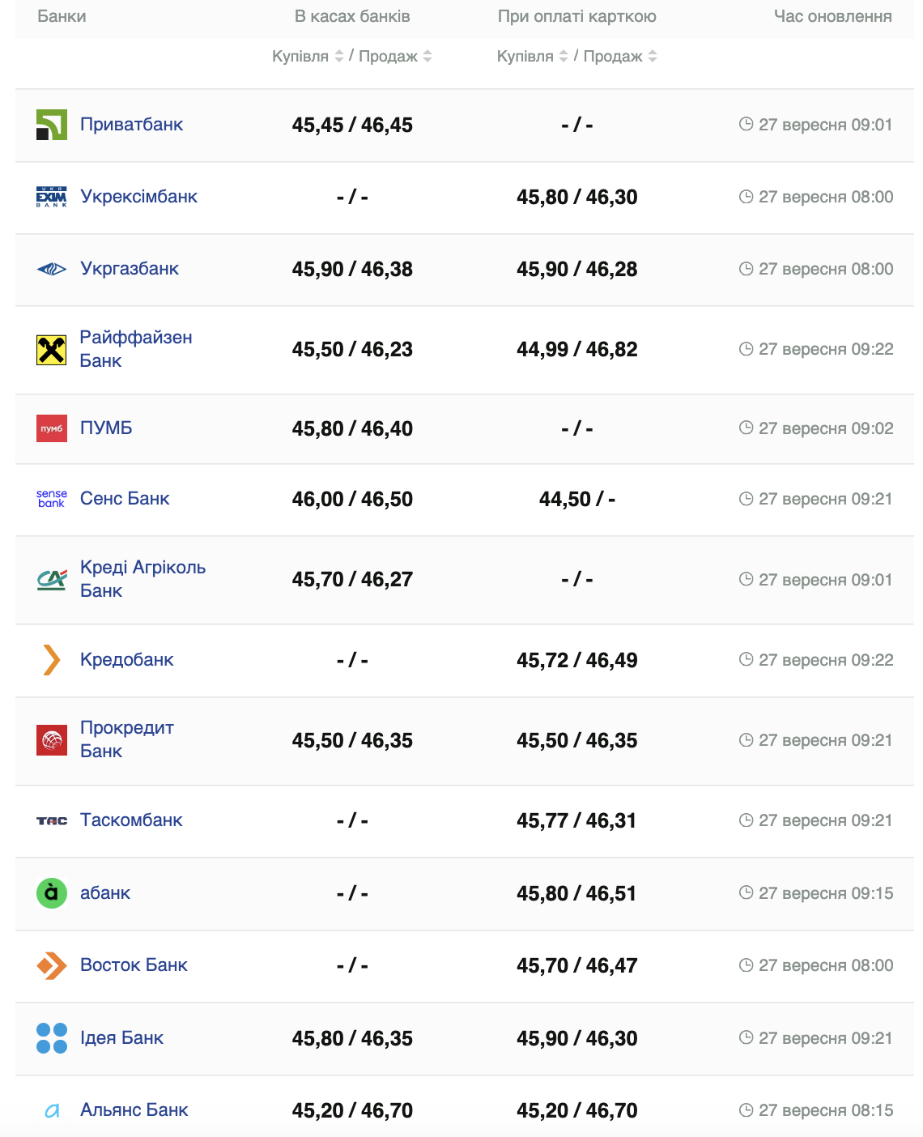
Task: Open the Альянс Банк link
Action: pos(134,1110)
